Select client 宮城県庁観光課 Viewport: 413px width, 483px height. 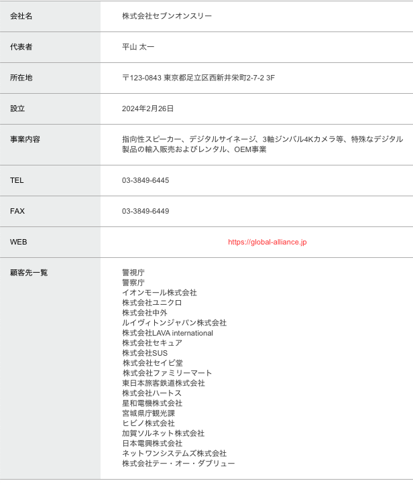(x=149, y=413)
